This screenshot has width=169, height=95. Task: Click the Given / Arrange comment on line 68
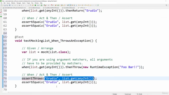click(x=37, y=48)
